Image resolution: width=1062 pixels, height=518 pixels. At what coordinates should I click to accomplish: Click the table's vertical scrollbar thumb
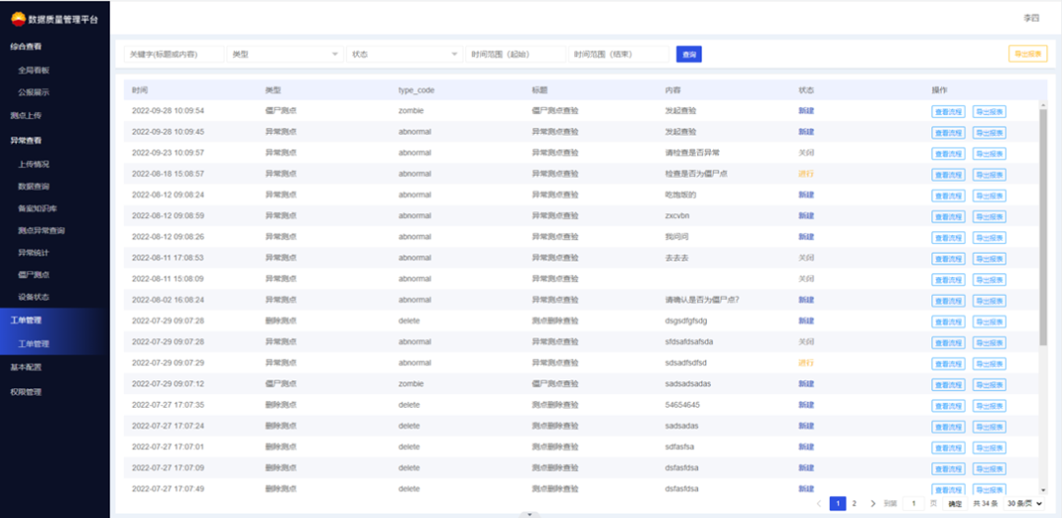coord(1042,226)
